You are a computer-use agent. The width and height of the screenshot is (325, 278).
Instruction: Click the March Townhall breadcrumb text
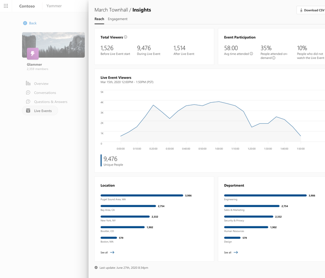(x=111, y=10)
